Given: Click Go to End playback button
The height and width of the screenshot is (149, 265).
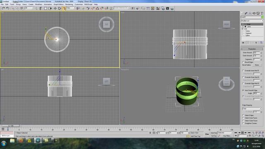Looking at the screenshot, I should click(249, 133).
